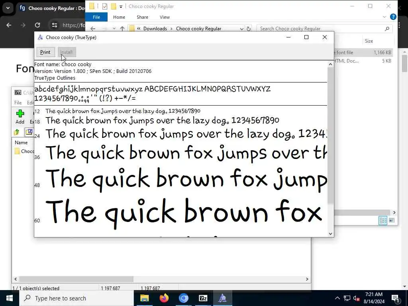Open the browser tab search dropdown

(8, 8)
